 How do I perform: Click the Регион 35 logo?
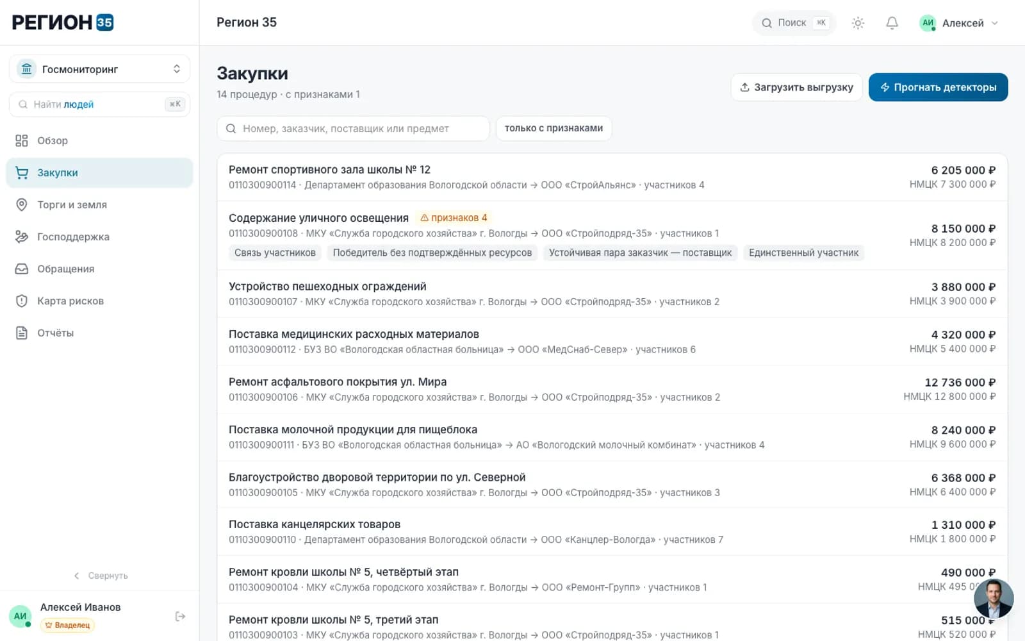(63, 22)
